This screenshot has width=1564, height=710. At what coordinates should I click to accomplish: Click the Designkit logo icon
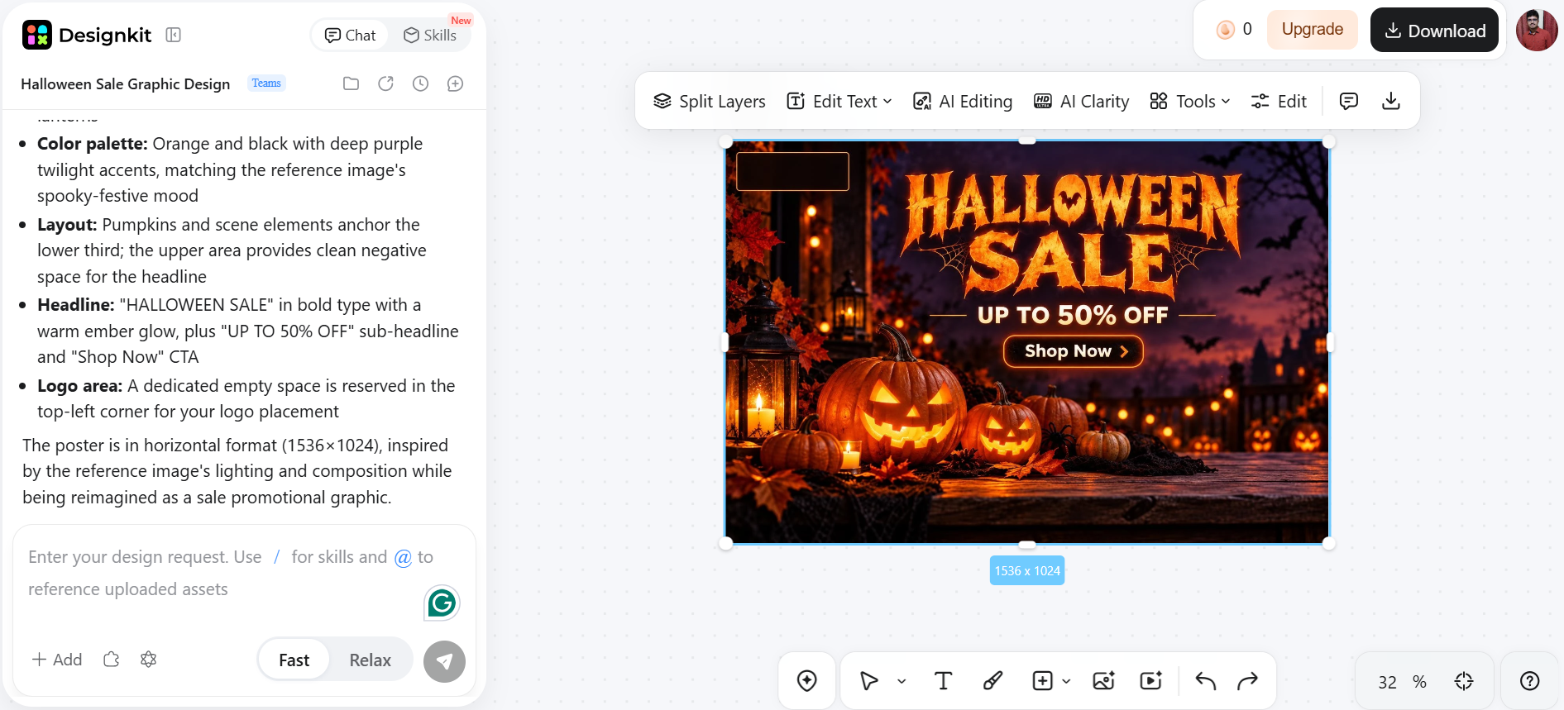[x=37, y=35]
